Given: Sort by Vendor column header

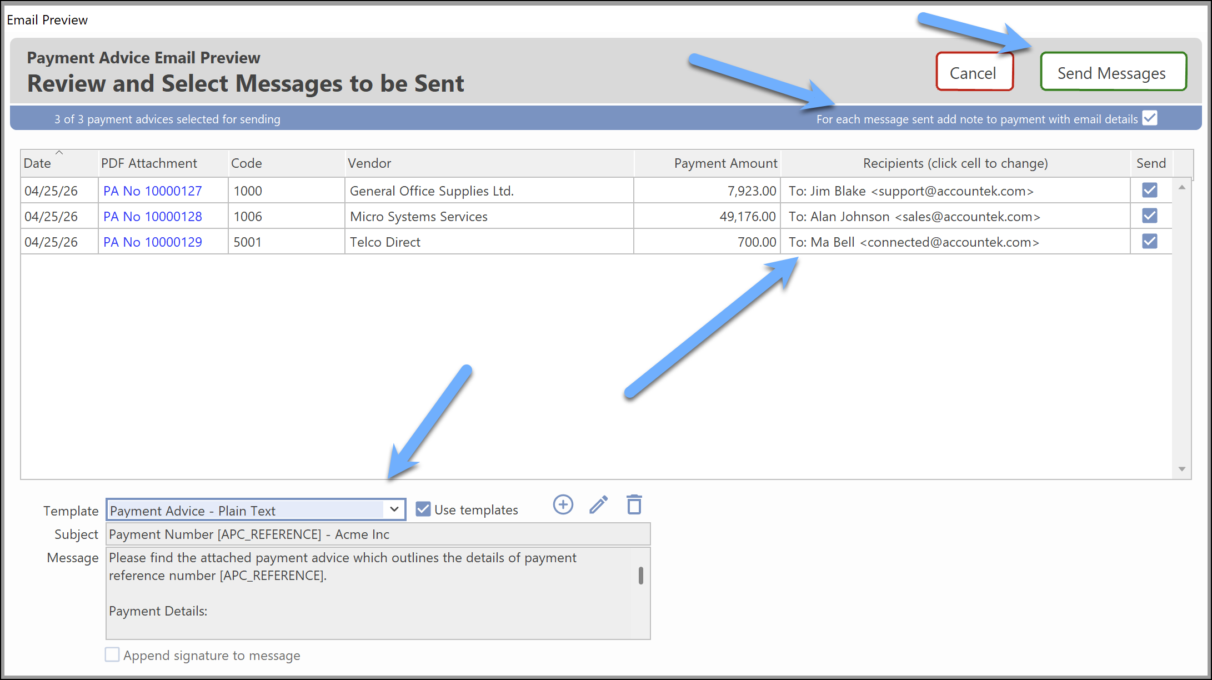Looking at the screenshot, I should click(x=489, y=163).
